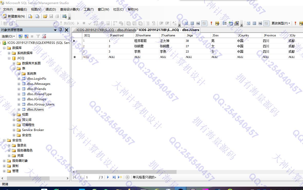Click the JProvince column header
The width and height of the screenshot is (303, 190).
coord(275,35)
